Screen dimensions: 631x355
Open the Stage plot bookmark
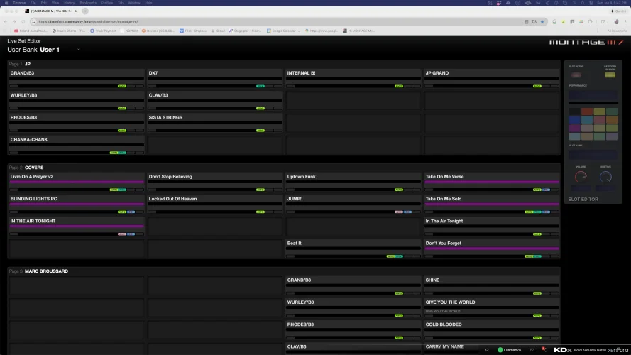tap(245, 31)
